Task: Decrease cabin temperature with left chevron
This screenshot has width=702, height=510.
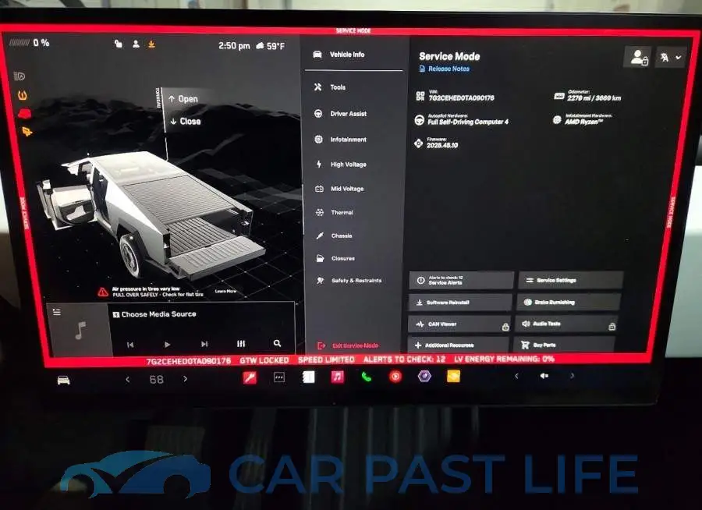Action: coord(128,380)
